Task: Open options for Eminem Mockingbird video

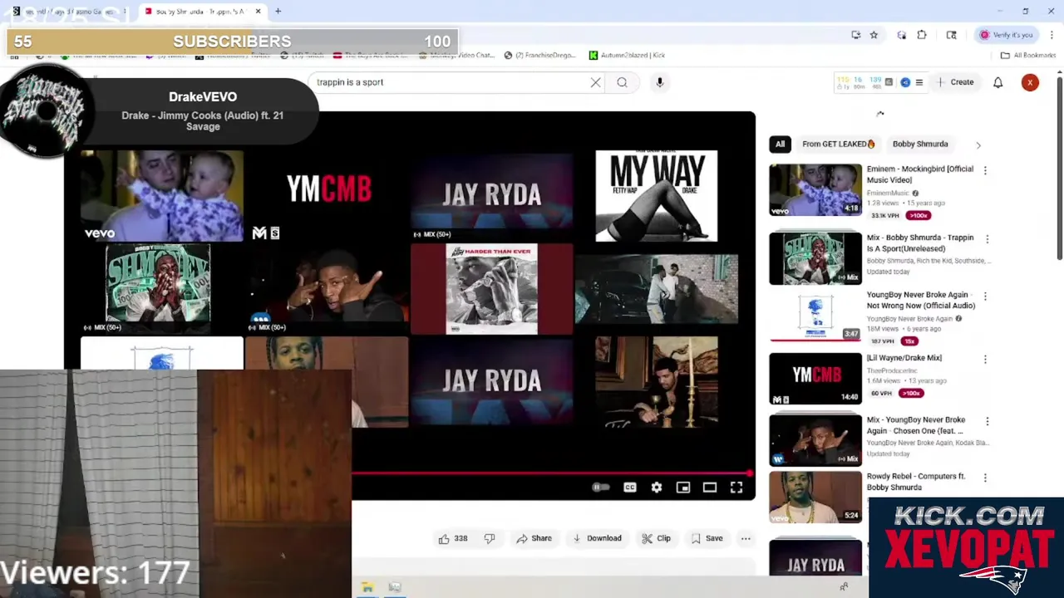Action: point(985,170)
